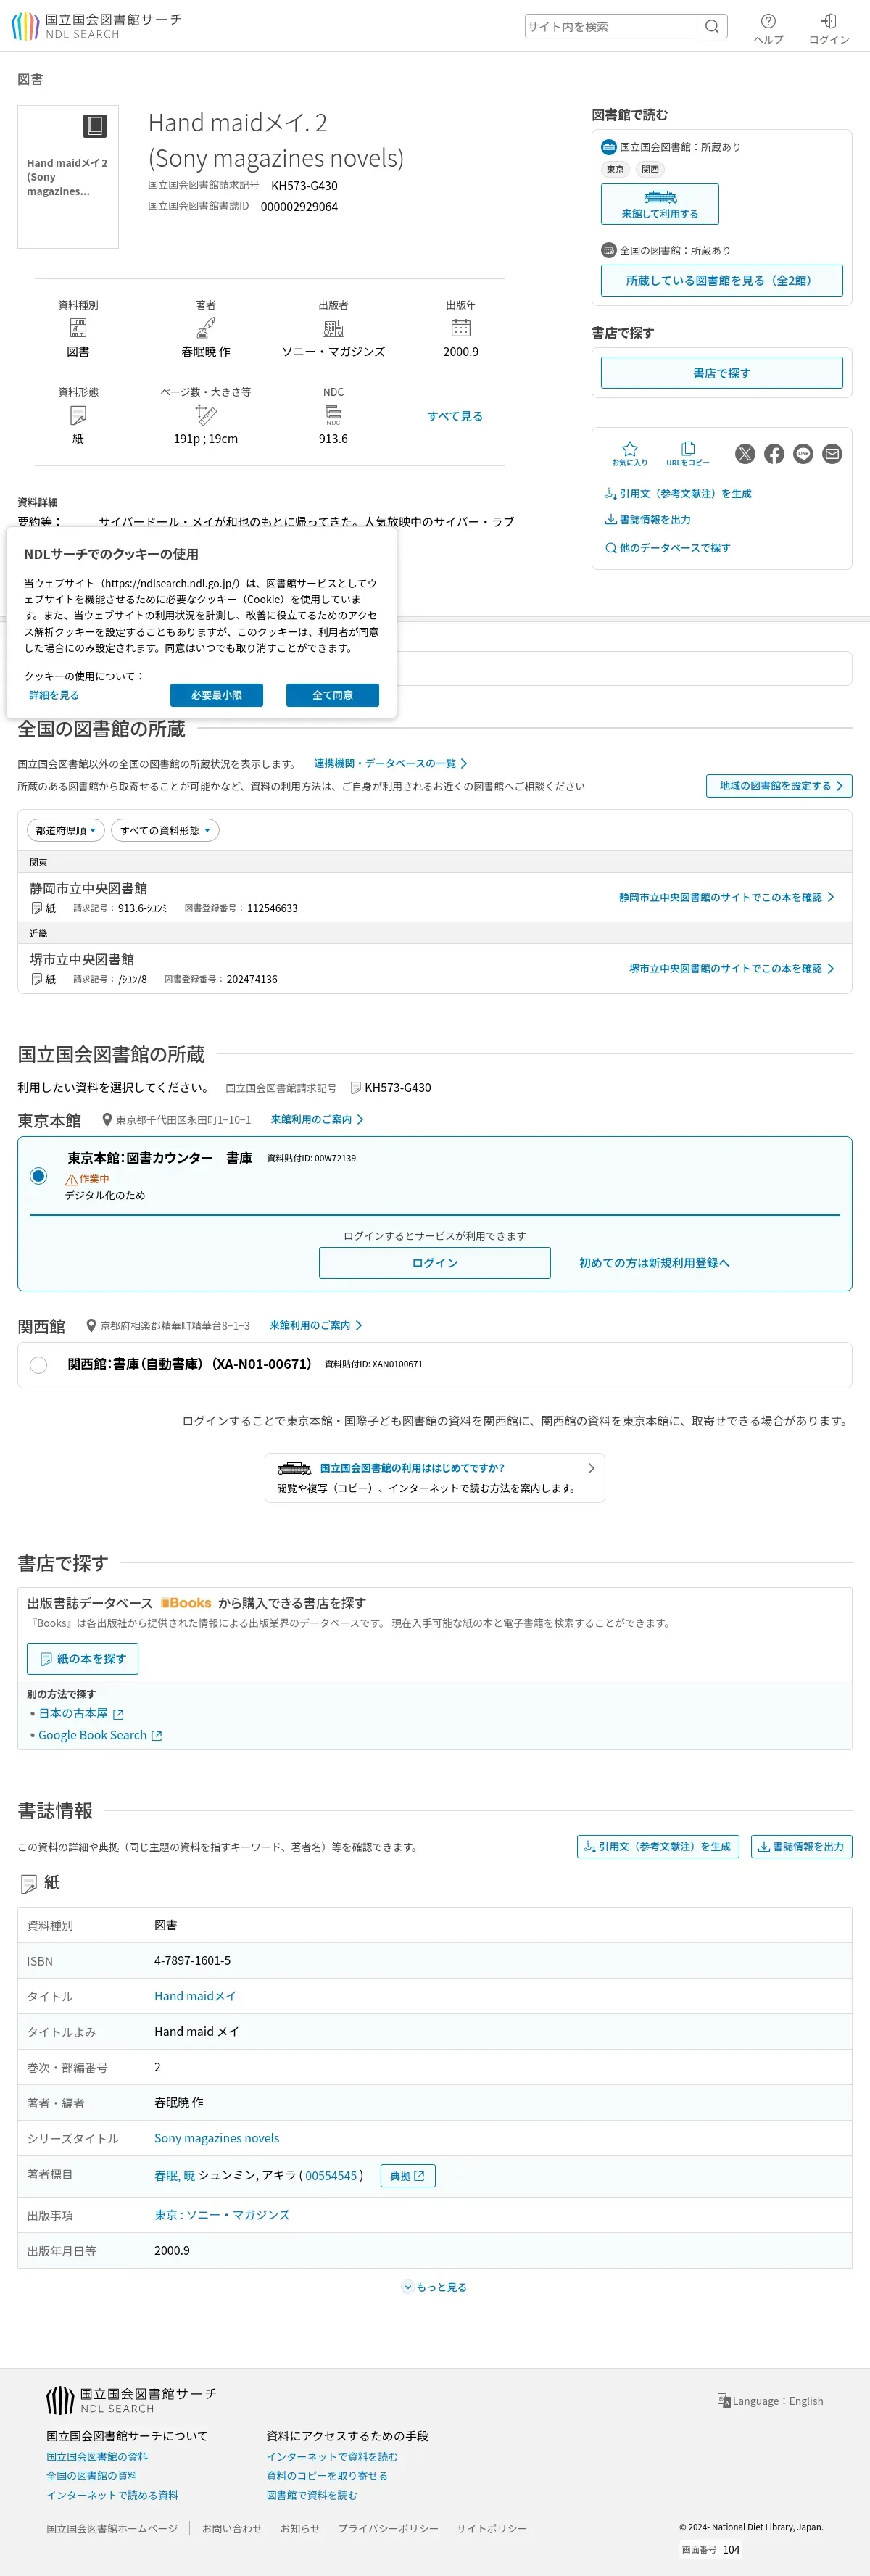This screenshot has height=2576, width=870.
Task: Add to favorites with お気に入り star icon
Action: coord(630,454)
